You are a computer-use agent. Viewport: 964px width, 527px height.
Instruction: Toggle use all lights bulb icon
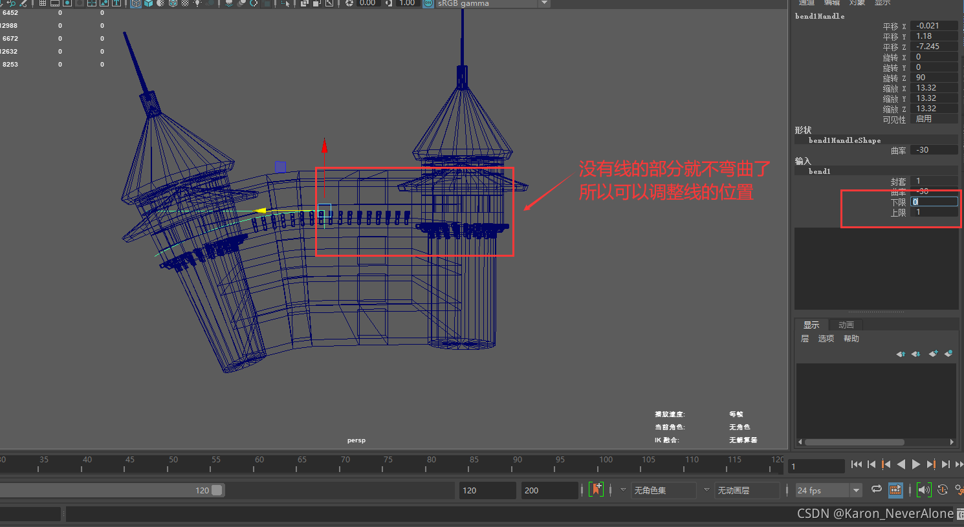(x=197, y=3)
